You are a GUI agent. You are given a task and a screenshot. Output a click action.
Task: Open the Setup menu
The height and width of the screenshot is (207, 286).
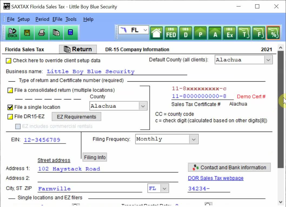(x=24, y=19)
